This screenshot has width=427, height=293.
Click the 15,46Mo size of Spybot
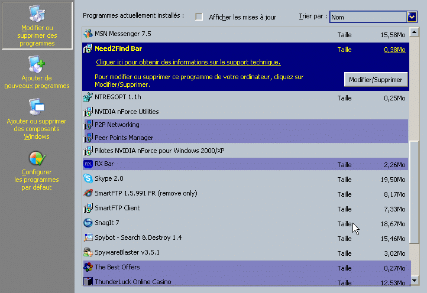tap(393, 239)
